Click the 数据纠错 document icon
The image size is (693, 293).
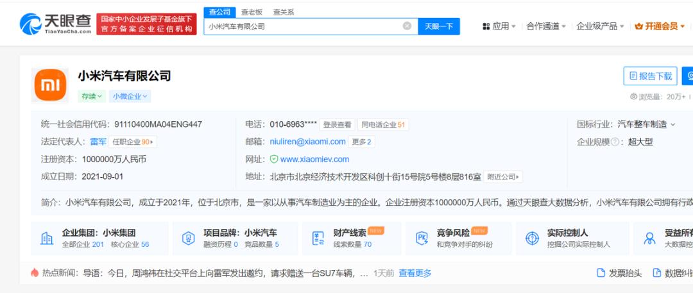tap(657, 272)
